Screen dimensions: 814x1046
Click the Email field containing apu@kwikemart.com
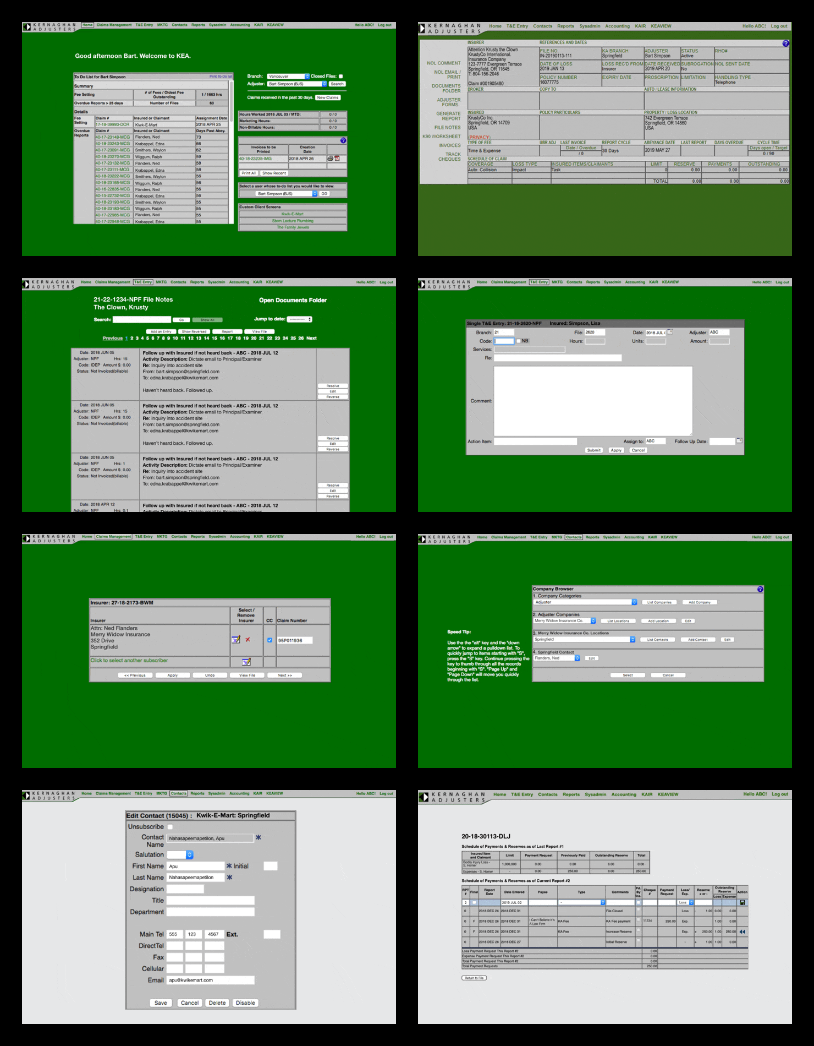(x=211, y=980)
